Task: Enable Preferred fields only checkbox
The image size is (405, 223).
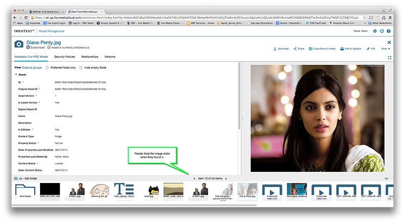Action: [x=48, y=67]
